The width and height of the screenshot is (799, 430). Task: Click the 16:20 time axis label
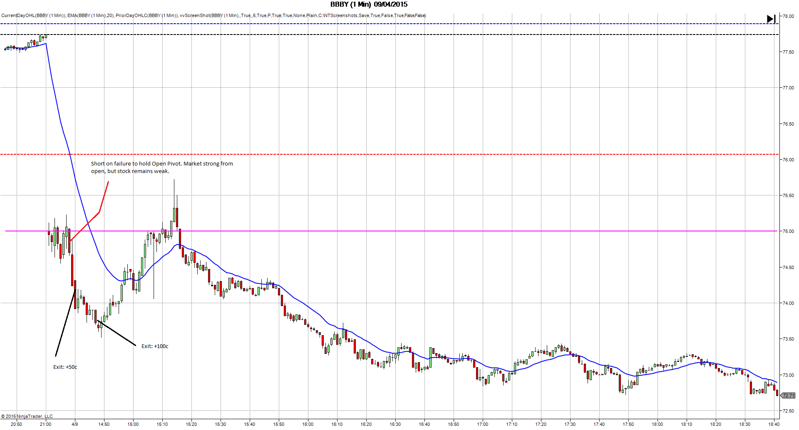366,424
